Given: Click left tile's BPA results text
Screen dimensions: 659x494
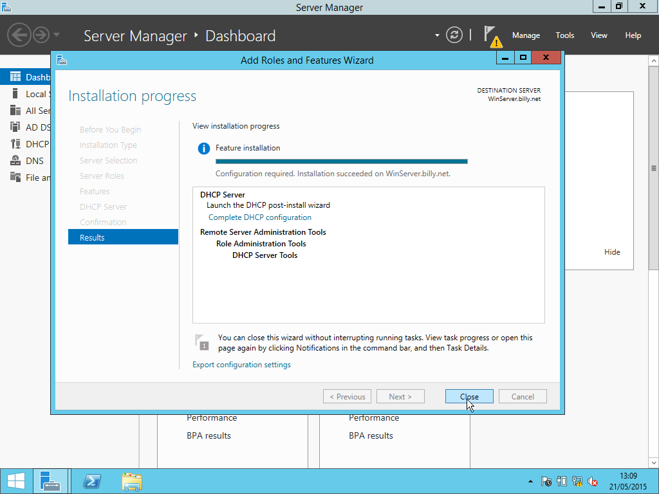Looking at the screenshot, I should click(209, 435).
